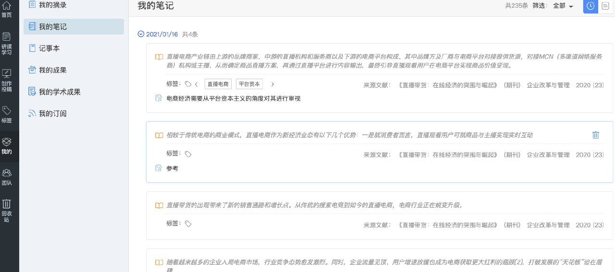Edit the 参考 note via pencil icon
615x272 pixels.
[159, 168]
